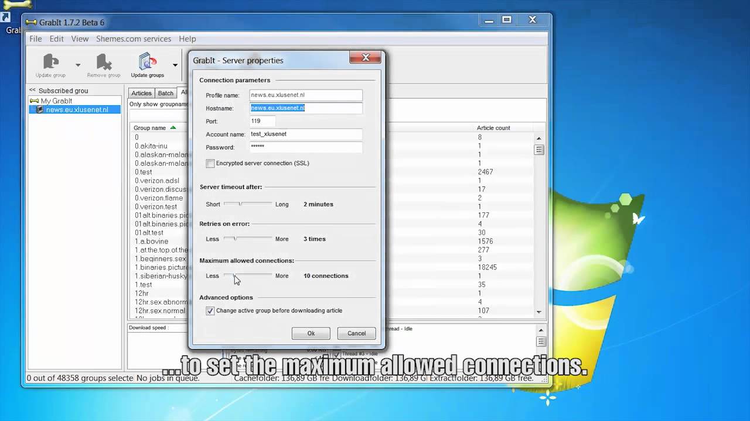
Task: Open the Edit menu
Action: (56, 39)
